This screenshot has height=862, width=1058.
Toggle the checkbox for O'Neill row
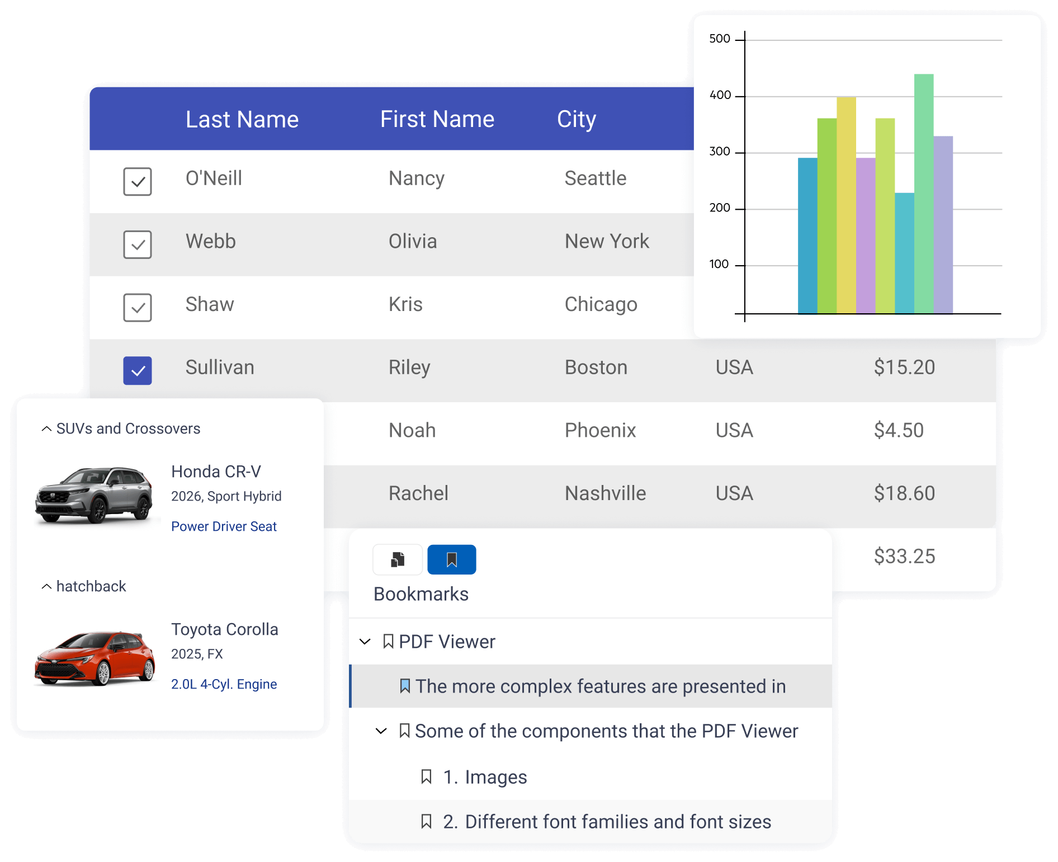[x=138, y=181]
